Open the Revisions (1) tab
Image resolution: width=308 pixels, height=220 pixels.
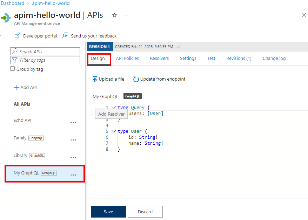click(239, 59)
